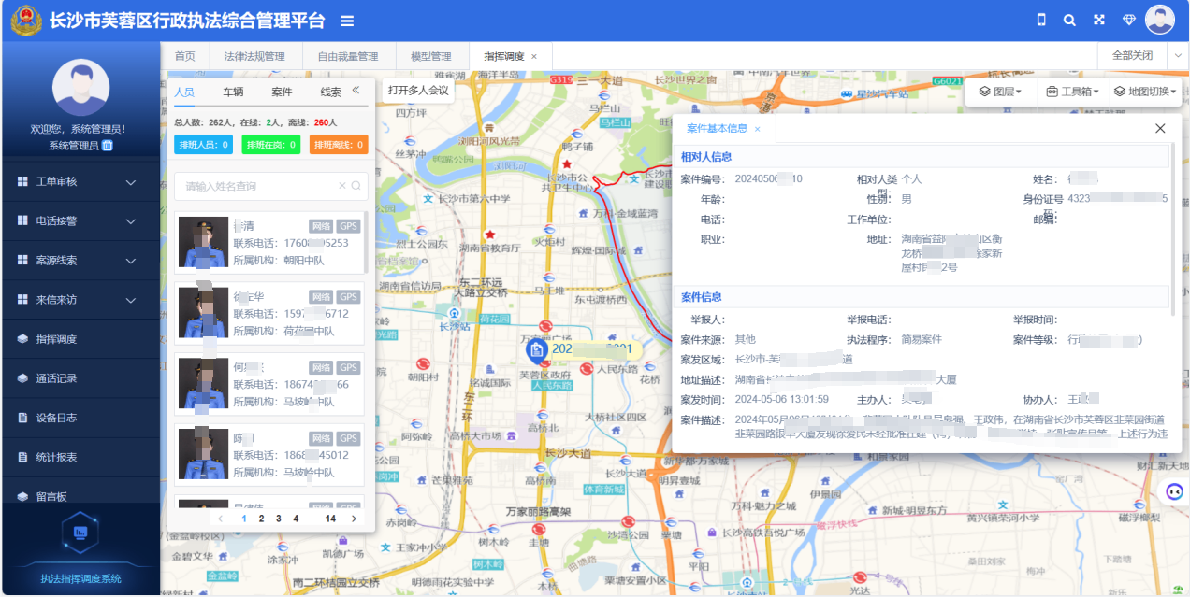Click the mobile phone icon in header
1190x597 pixels.
1040,21
